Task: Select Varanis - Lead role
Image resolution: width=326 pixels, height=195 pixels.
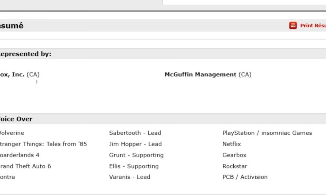Action: pyautogui.click(x=130, y=177)
